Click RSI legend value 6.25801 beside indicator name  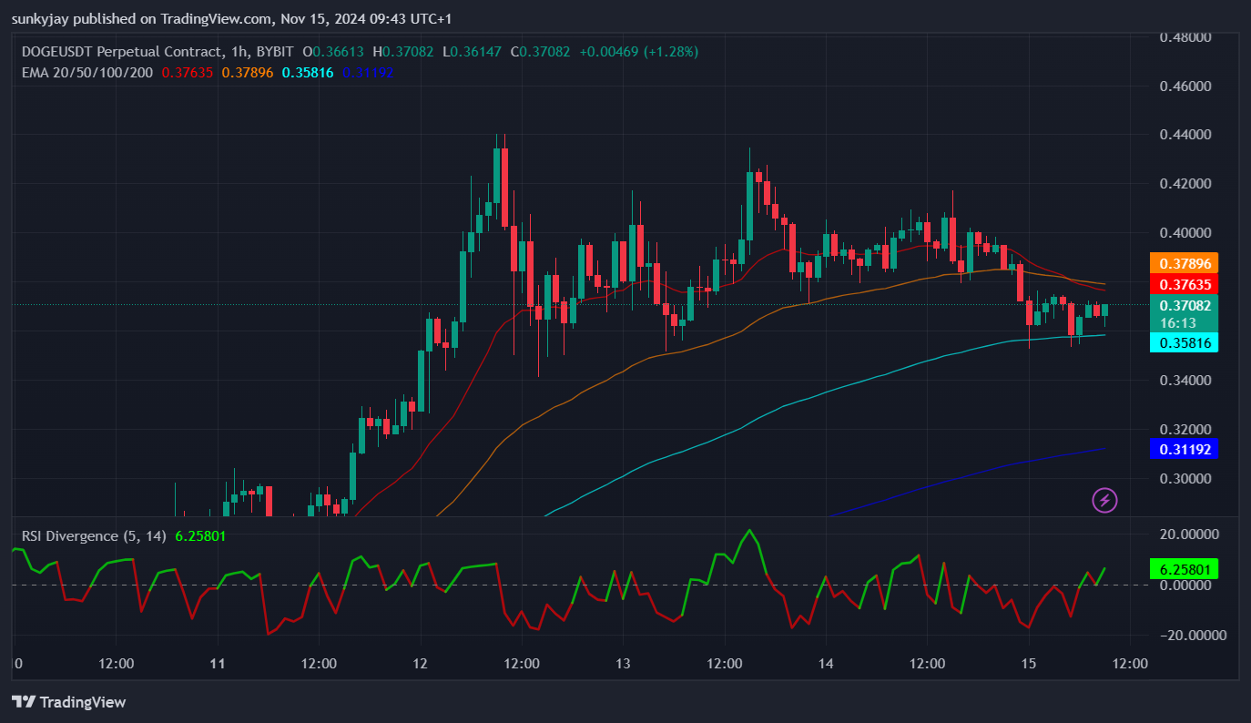click(199, 536)
